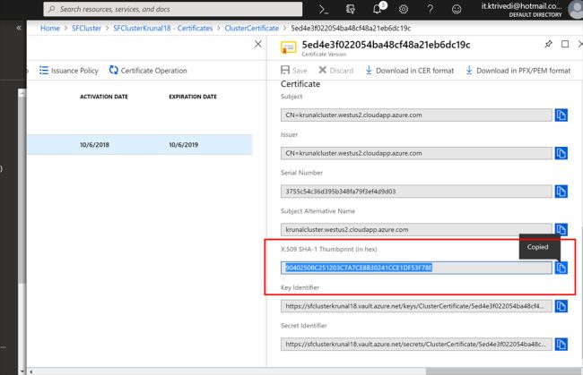
Task: Click the ACTIVATION DATE column header
Action: [104, 97]
